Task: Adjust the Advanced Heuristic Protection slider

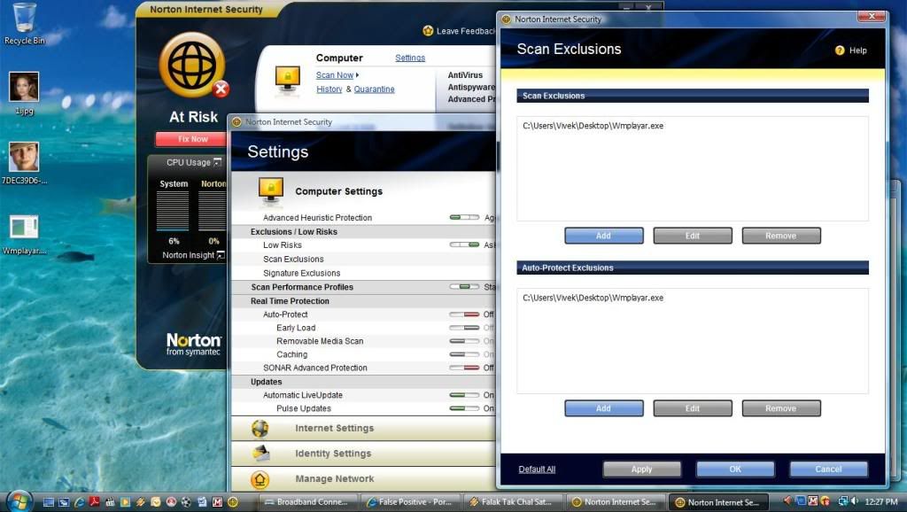Action: pos(464,218)
